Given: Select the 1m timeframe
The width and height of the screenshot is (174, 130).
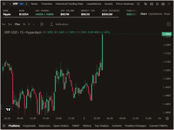Looking at the screenshot, I should point(3,24).
